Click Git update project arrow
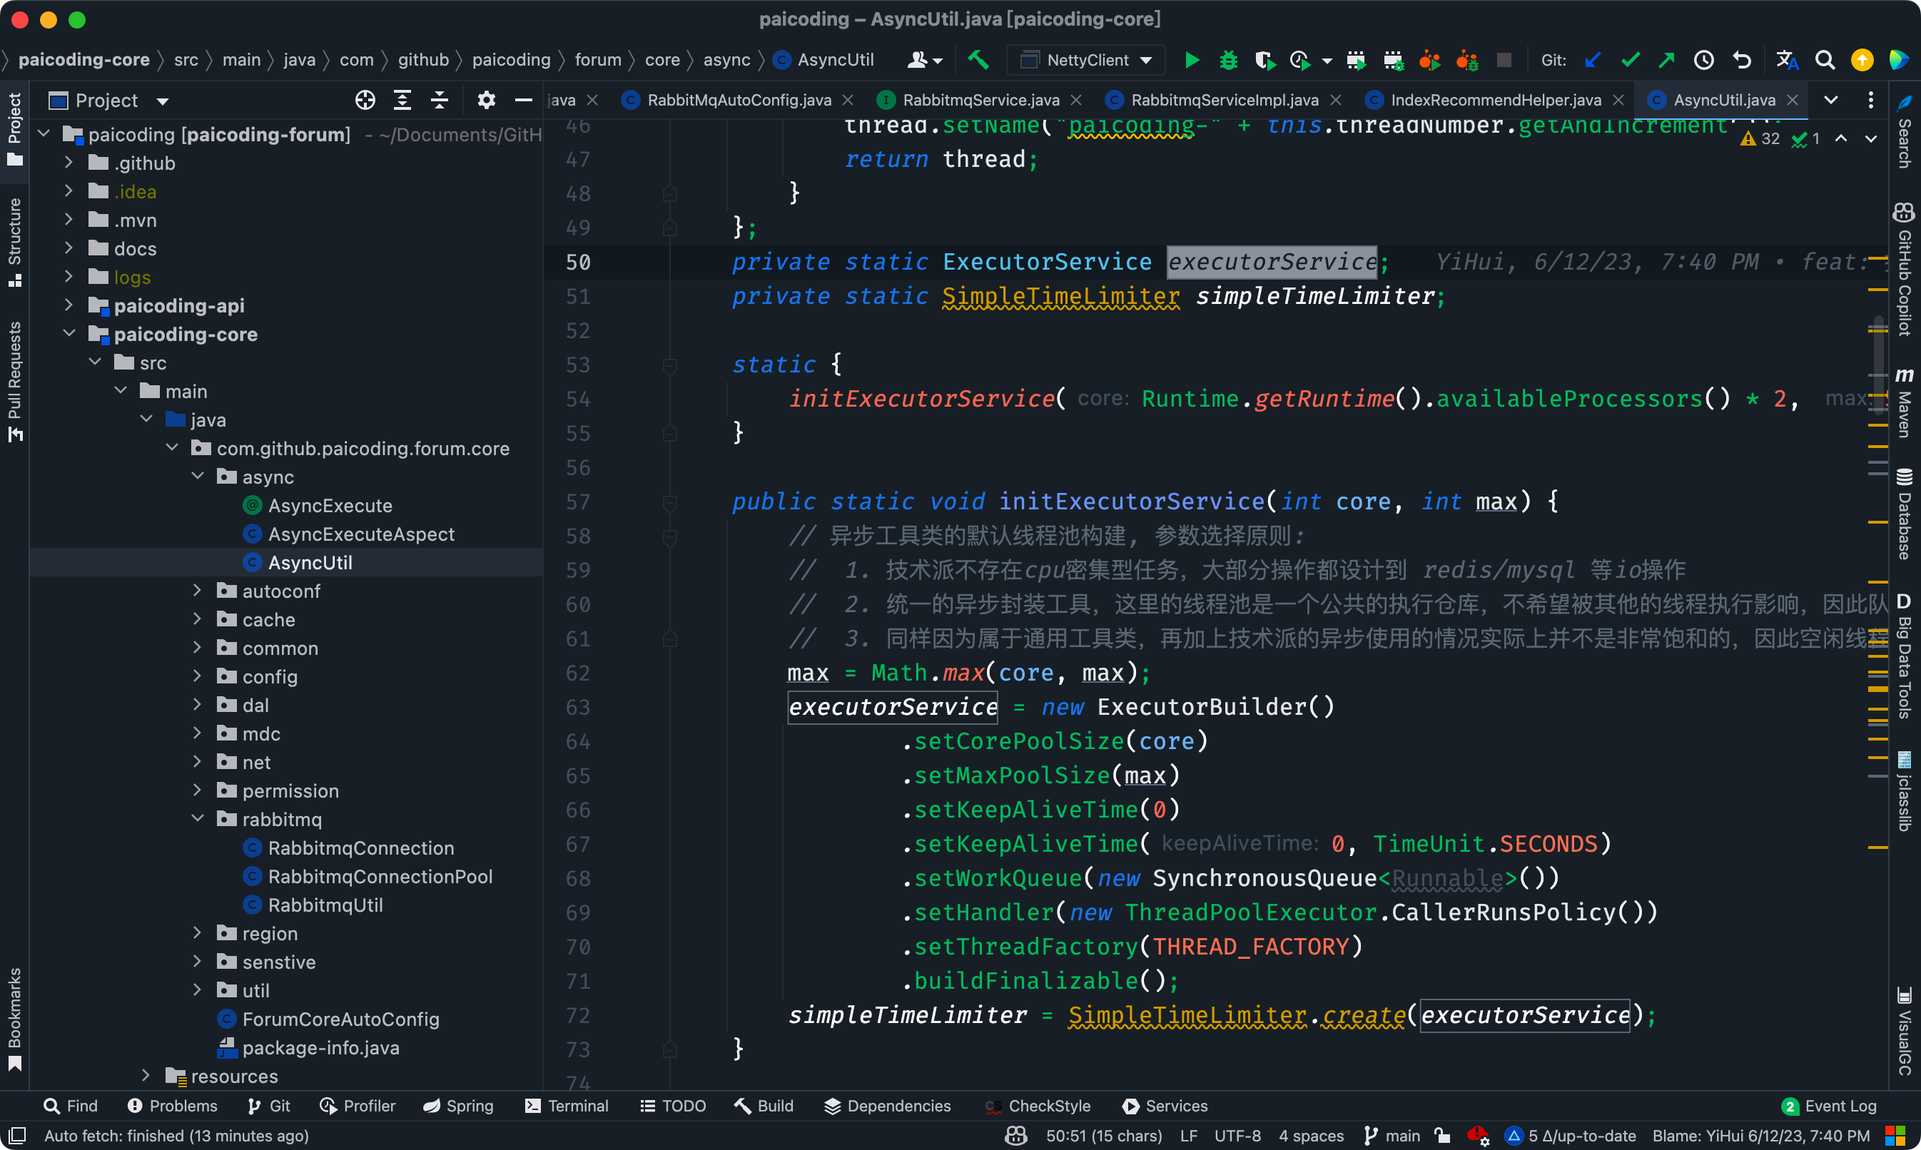This screenshot has width=1921, height=1150. 1593,60
